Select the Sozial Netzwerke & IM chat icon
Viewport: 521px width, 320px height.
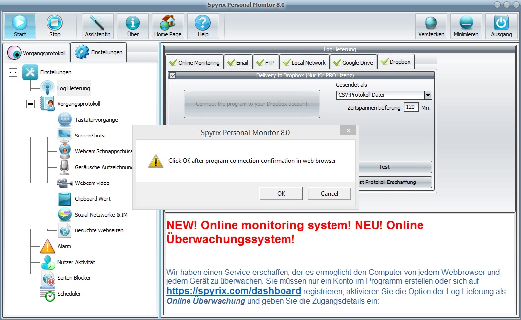pos(65,215)
